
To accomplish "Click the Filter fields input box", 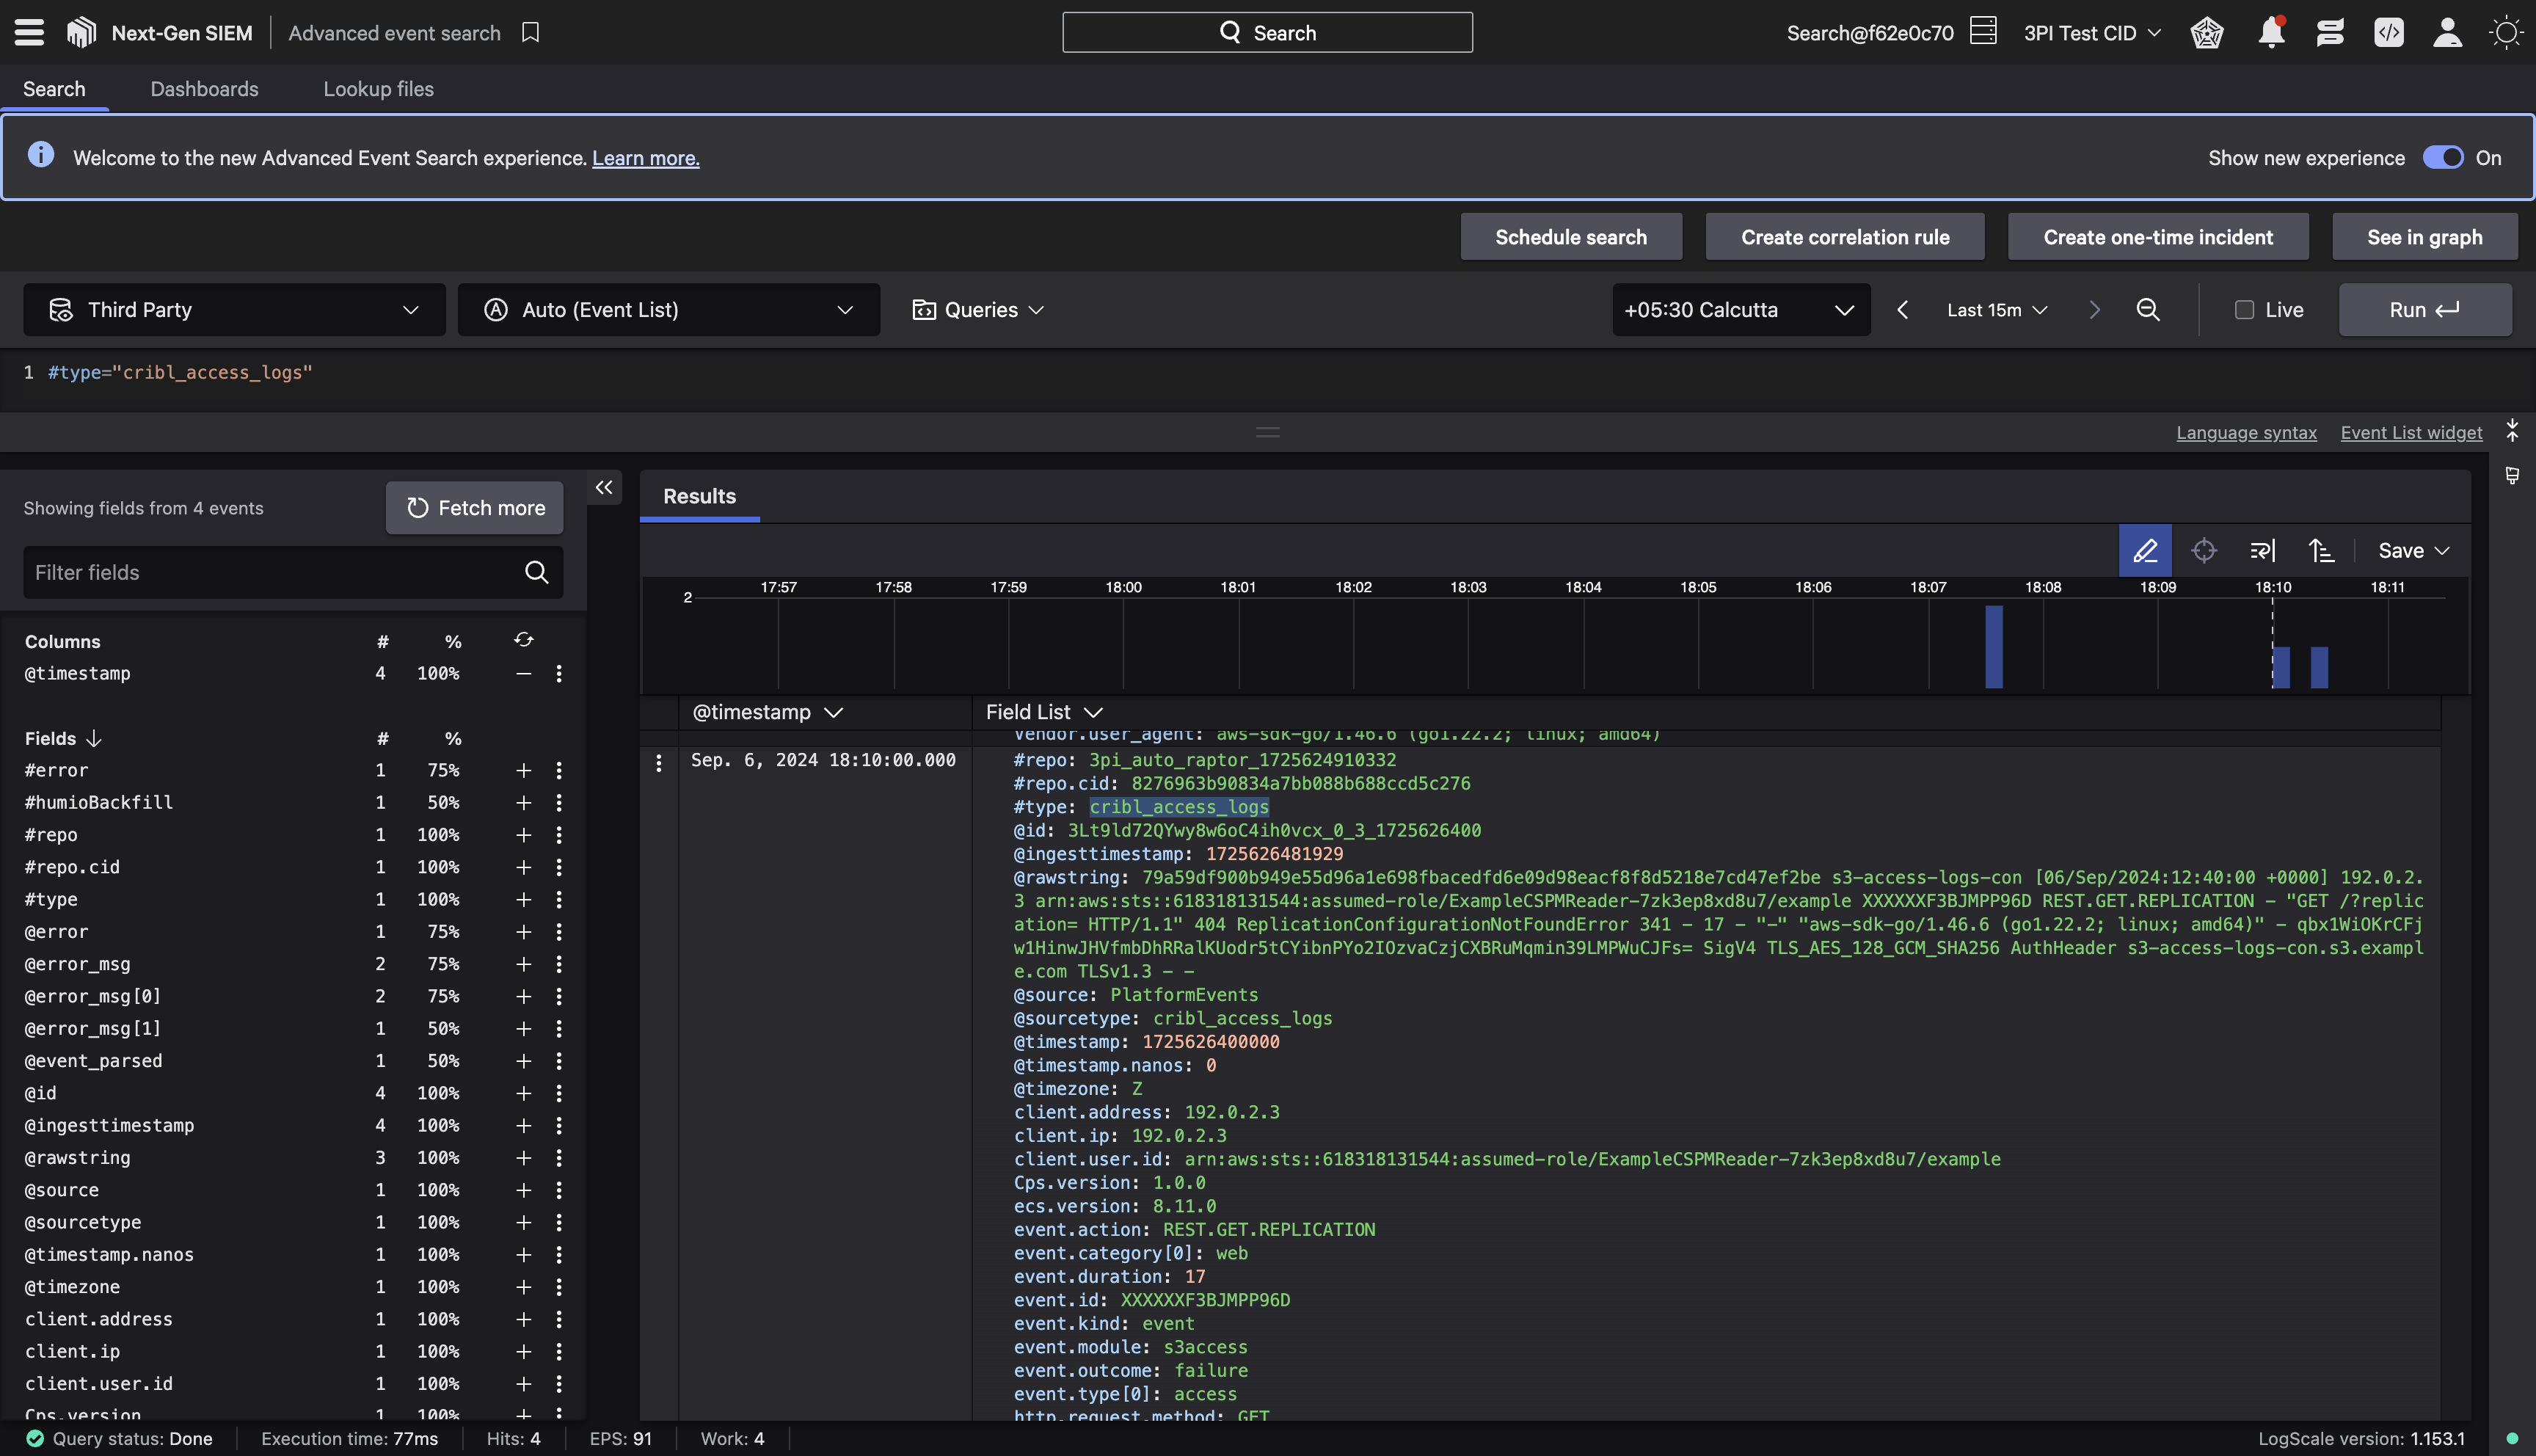I will [270, 573].
